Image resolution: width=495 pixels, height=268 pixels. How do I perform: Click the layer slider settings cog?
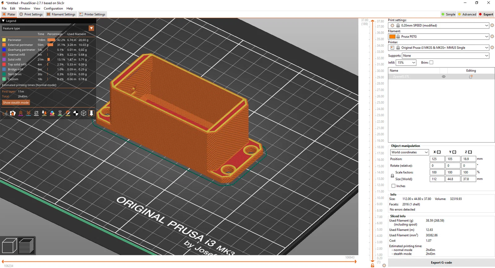tap(384, 265)
